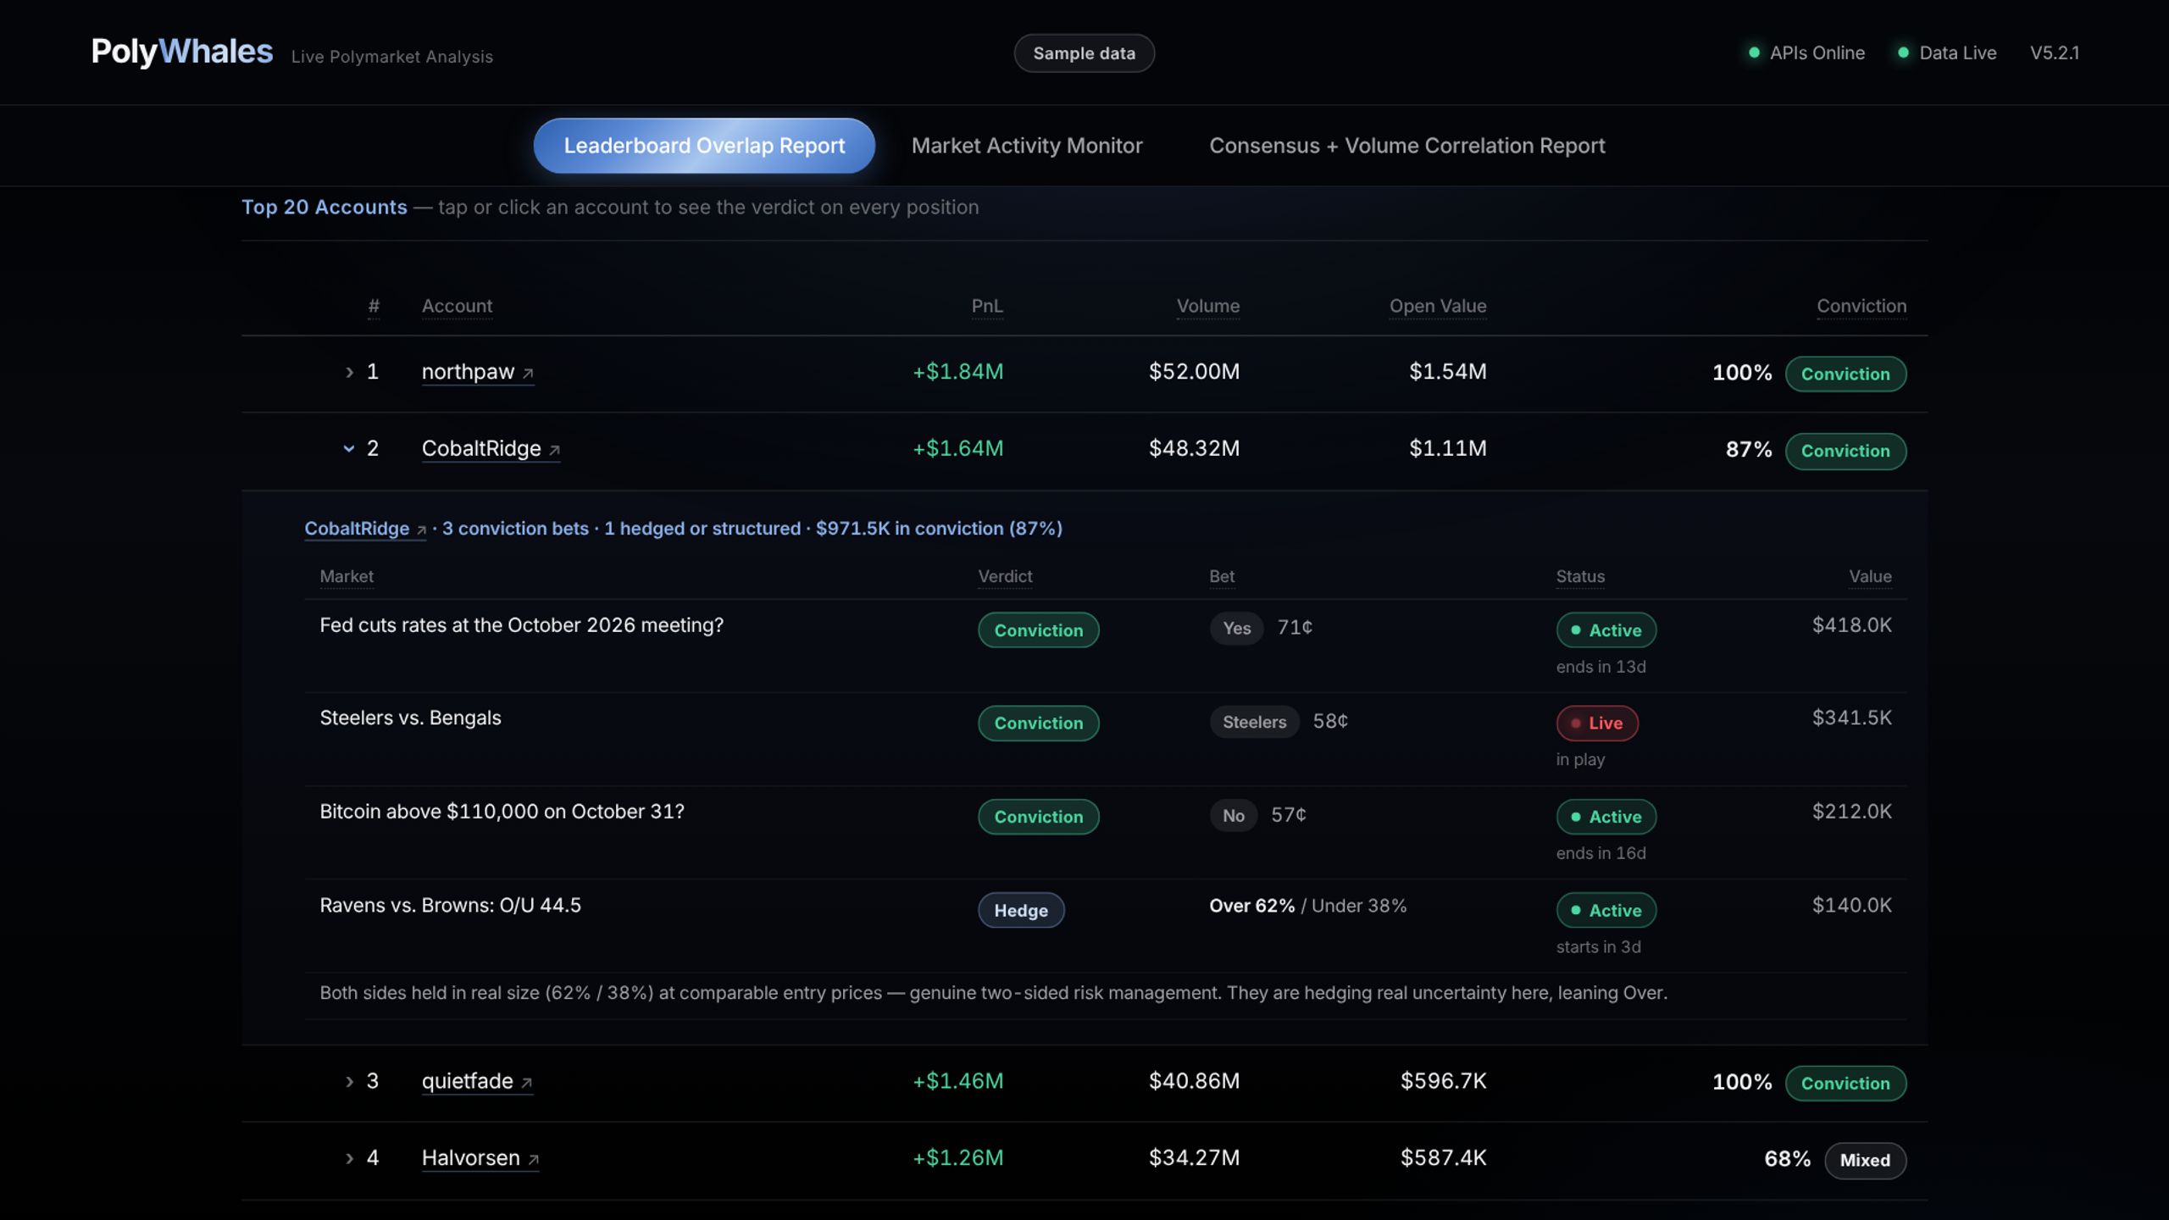
Task: Expand the Halvorsen account row chevron
Action: [x=349, y=1158]
